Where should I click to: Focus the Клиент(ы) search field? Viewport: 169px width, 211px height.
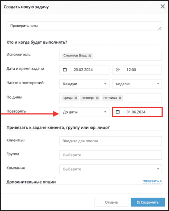[111, 141]
